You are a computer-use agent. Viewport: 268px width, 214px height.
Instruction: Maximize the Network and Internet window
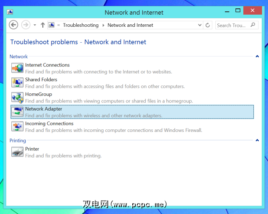pyautogui.click(x=238, y=10)
